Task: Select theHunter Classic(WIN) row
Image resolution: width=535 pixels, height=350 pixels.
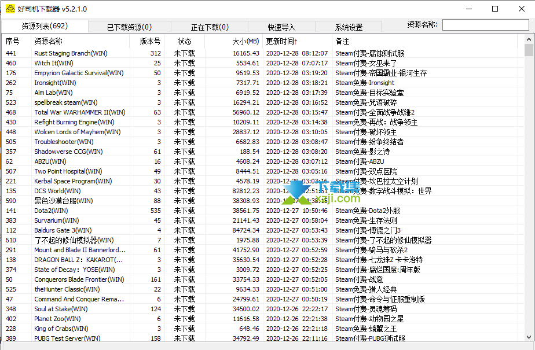Action: pyautogui.click(x=263, y=290)
